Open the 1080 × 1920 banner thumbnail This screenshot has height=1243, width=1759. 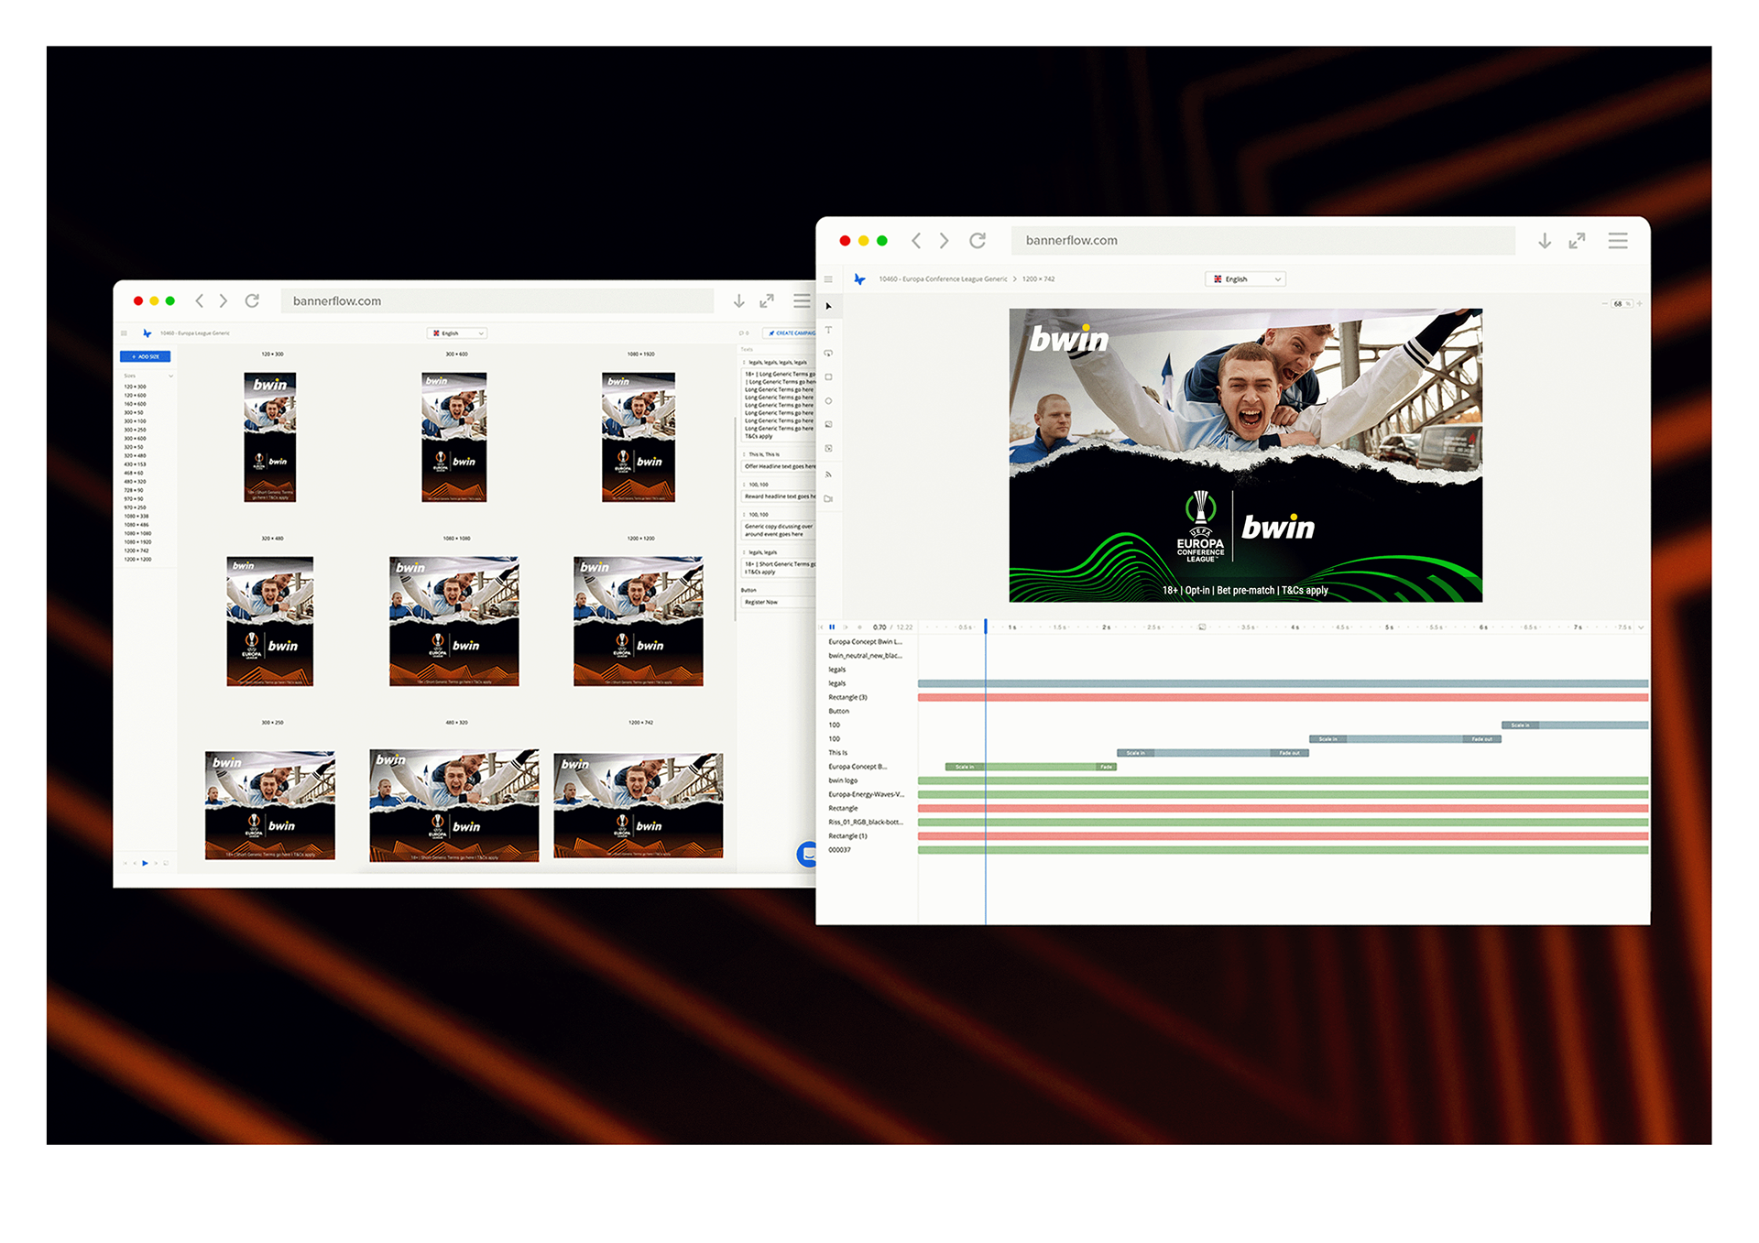639,437
